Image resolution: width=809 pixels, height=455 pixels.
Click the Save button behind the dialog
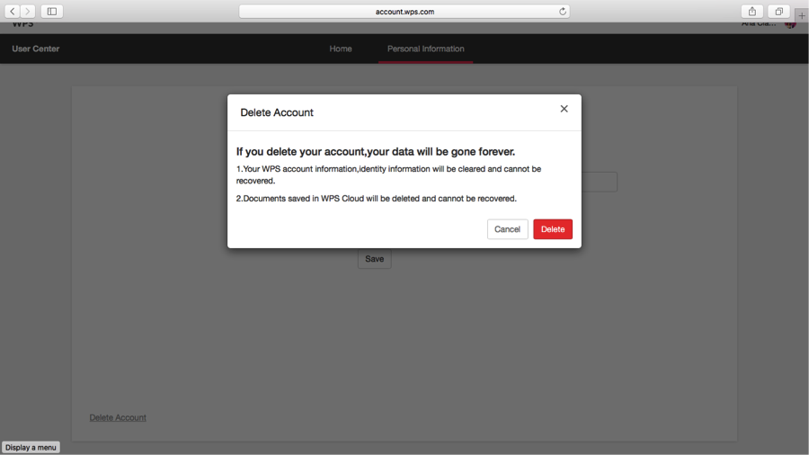coord(375,258)
